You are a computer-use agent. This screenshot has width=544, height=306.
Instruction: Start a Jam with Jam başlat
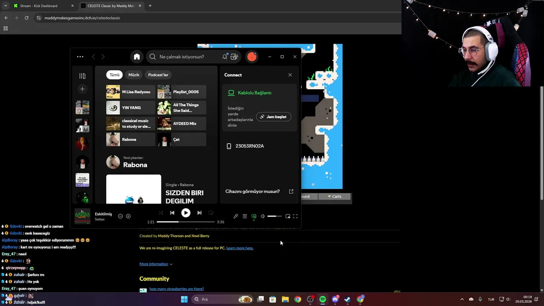click(x=274, y=117)
